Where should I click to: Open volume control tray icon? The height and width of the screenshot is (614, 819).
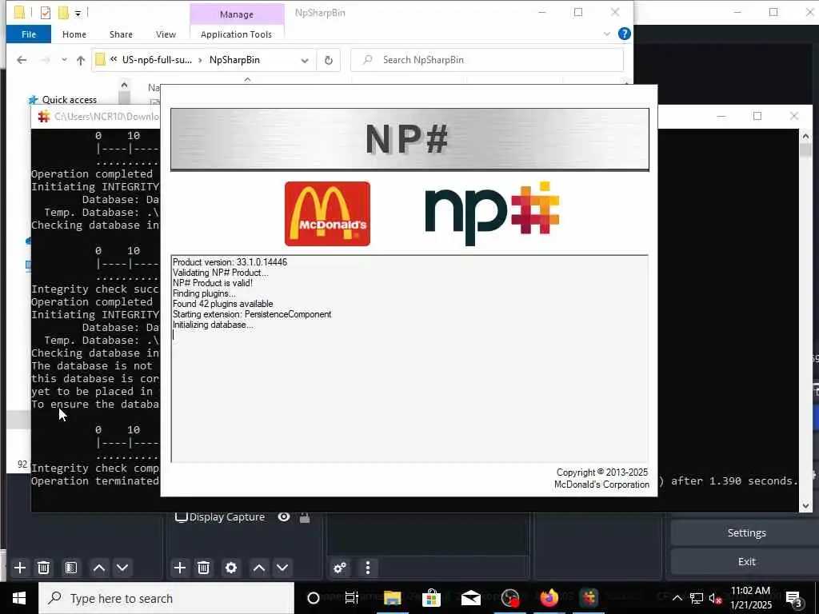pos(716,598)
